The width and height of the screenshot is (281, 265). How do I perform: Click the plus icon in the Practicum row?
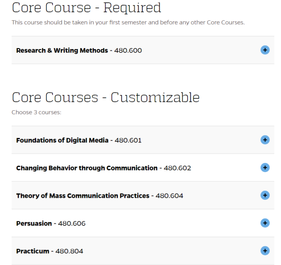(265, 251)
